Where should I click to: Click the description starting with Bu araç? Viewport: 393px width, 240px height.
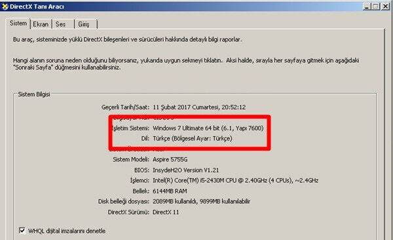[127, 39]
